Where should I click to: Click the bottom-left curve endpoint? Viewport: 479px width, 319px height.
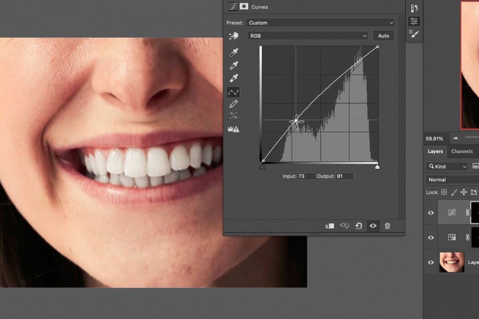(x=263, y=161)
